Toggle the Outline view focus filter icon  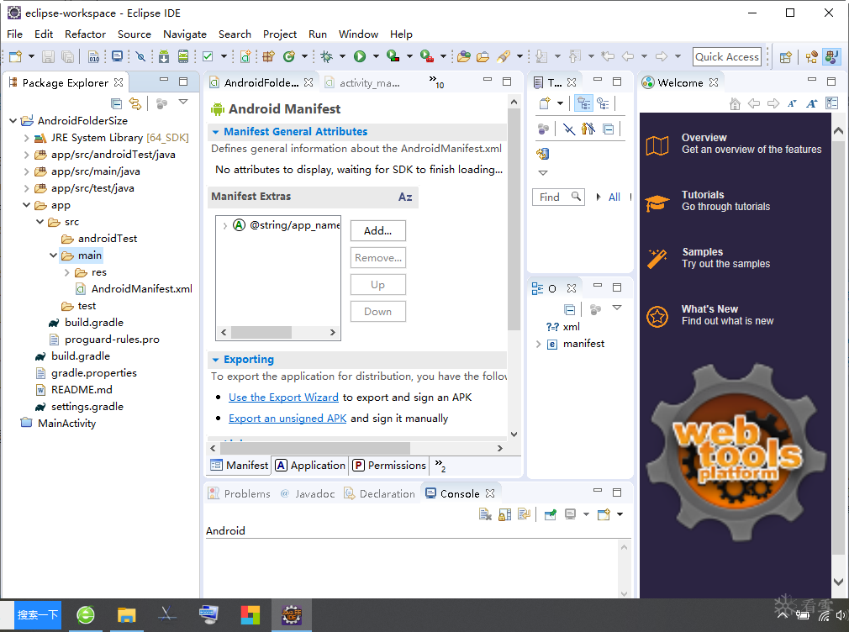(x=596, y=310)
